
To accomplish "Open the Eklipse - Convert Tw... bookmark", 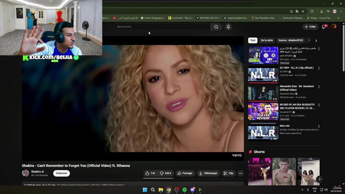I will (319, 18).
